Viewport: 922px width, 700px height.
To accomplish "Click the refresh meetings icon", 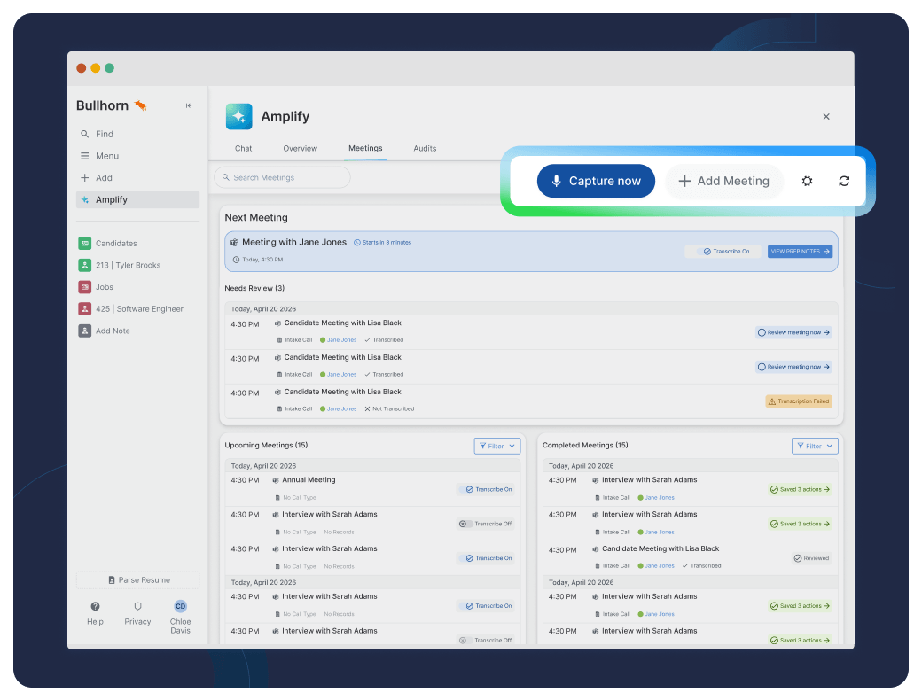I will coord(844,181).
